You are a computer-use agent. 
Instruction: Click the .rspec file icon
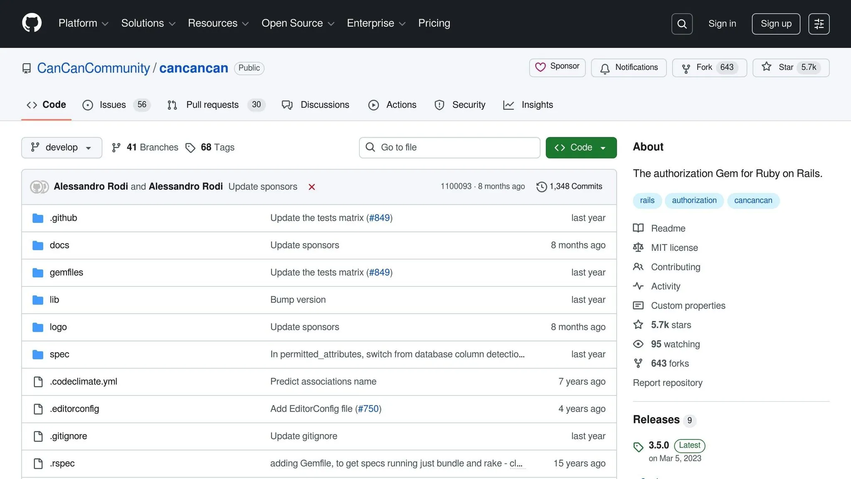38,464
